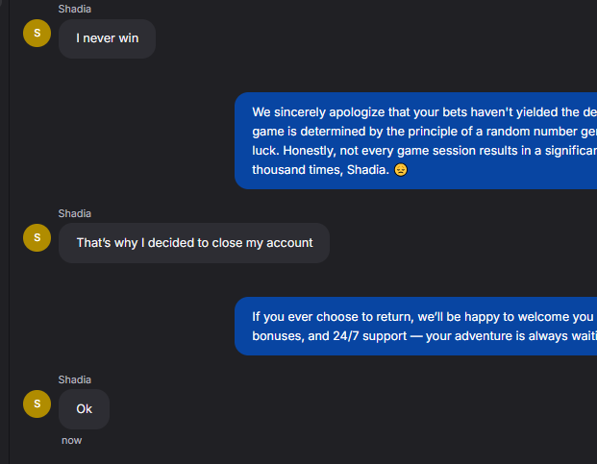The width and height of the screenshot is (597, 464).
Task: Click the blue apology reply bubble
Action: (415, 140)
